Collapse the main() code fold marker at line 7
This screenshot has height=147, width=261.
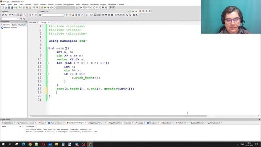pos(48,48)
